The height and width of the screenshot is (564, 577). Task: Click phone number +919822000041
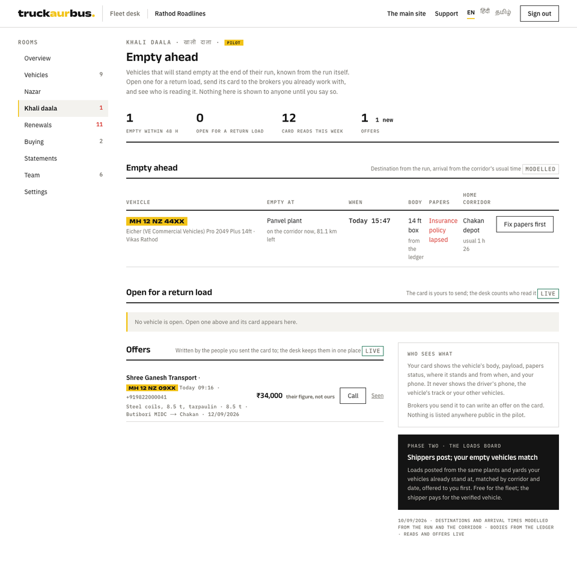(x=147, y=397)
